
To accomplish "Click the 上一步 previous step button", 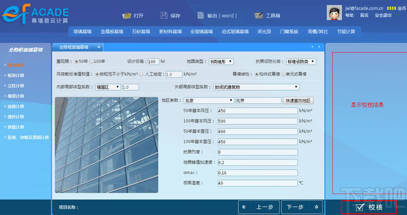I will (x=259, y=207).
